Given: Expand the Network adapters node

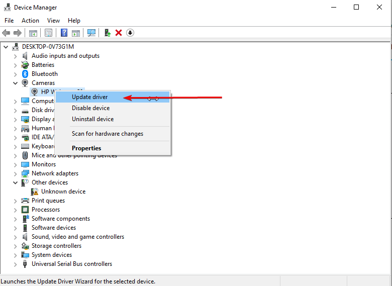Looking at the screenshot, I should 15,173.
